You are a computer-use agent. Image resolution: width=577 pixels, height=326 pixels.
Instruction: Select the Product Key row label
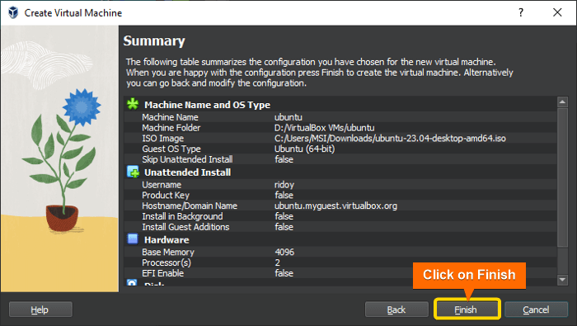166,196
